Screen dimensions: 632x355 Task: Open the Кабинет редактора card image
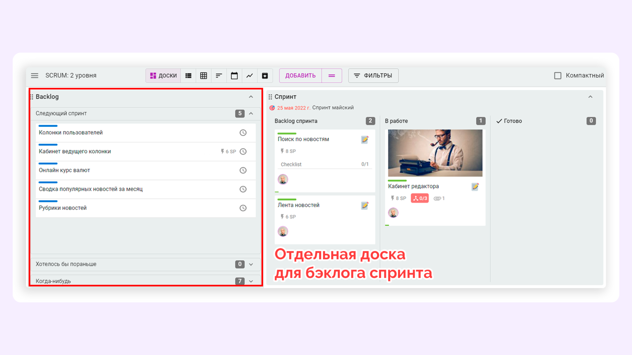pos(435,153)
